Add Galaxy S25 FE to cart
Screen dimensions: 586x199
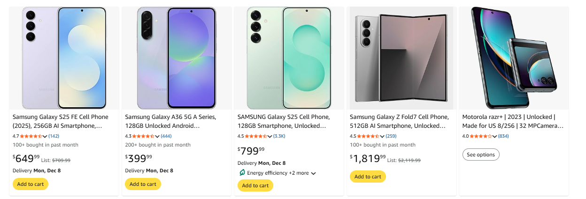31,184
